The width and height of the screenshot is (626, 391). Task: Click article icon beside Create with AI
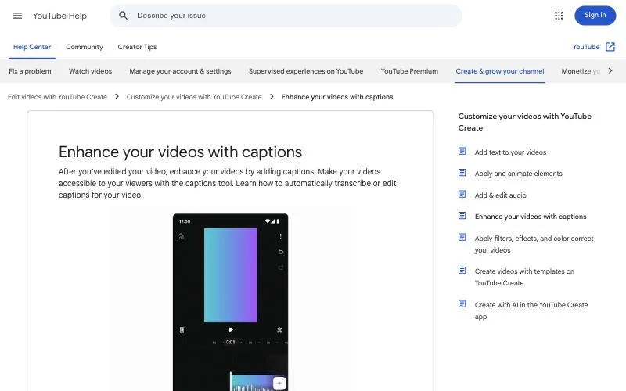[x=462, y=304]
